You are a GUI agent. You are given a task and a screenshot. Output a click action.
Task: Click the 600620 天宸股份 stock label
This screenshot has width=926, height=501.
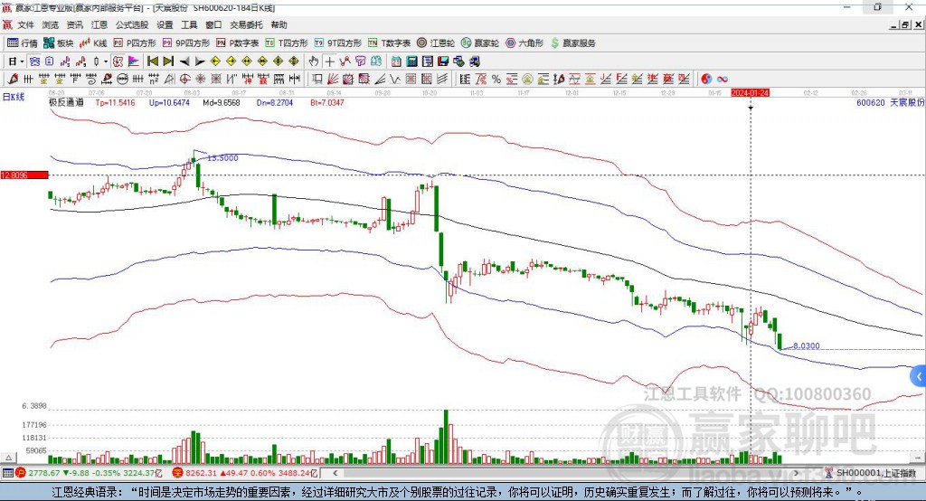890,103
